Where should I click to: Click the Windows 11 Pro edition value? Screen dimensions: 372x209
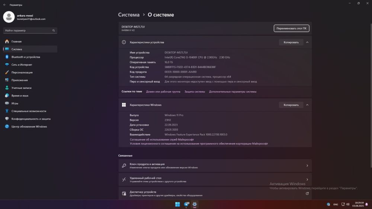tap(174, 115)
